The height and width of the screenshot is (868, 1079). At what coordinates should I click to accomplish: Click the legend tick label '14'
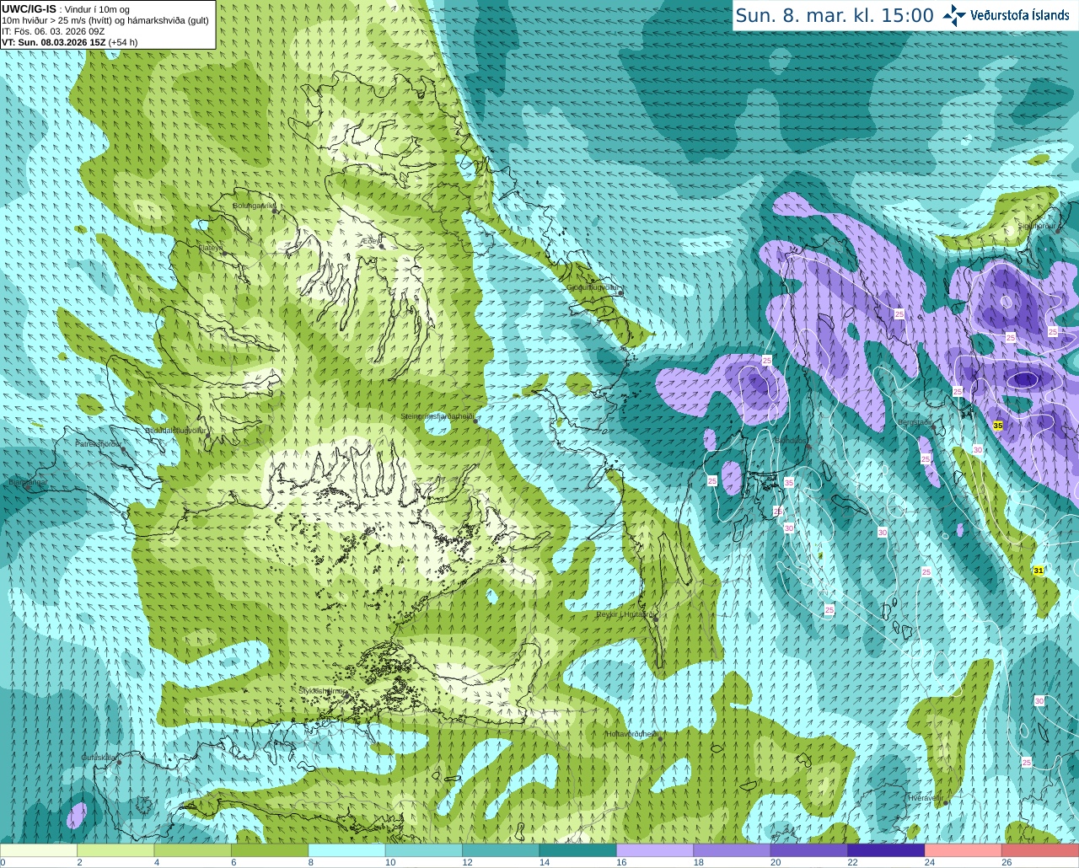coord(544,863)
